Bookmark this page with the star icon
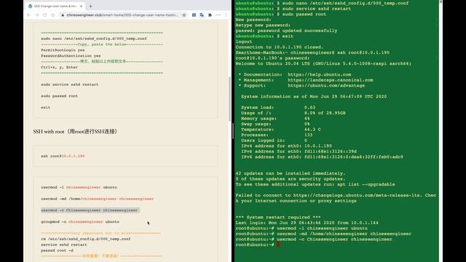 click(x=184, y=15)
